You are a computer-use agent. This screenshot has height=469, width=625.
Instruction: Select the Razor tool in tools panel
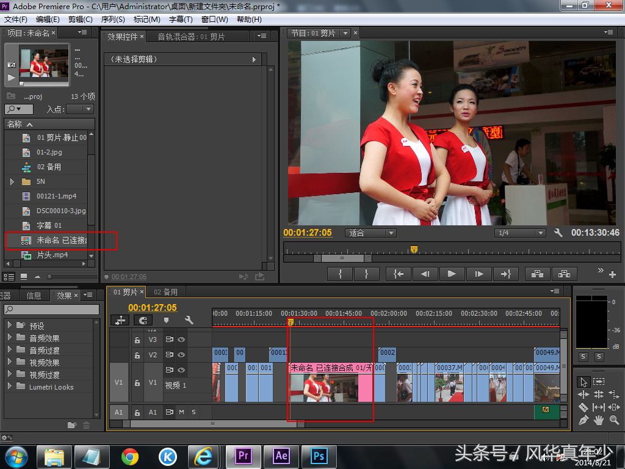click(583, 407)
